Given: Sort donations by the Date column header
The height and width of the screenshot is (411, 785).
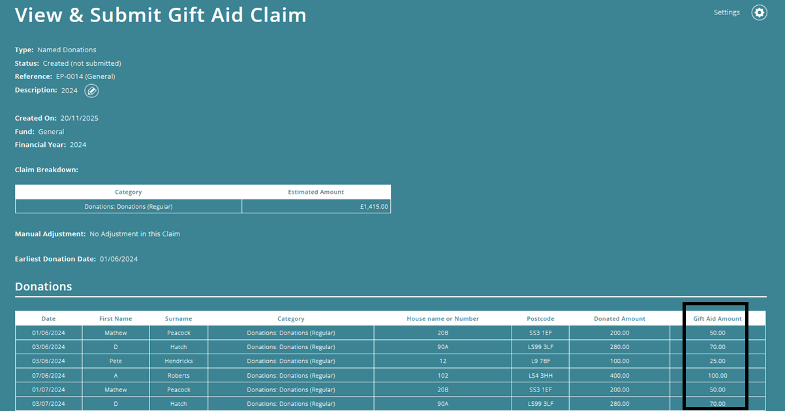Looking at the screenshot, I should 48,318.
